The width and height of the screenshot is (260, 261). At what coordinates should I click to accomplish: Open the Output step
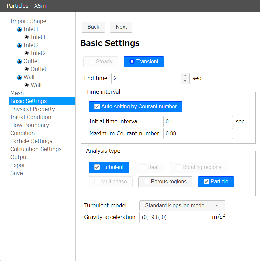19,157
